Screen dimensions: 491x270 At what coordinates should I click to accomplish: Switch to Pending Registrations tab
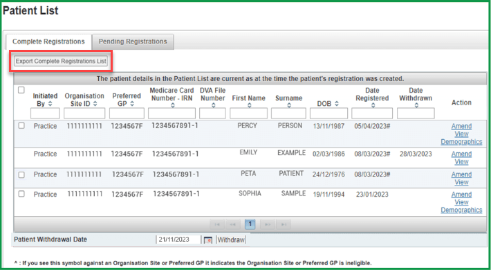133,42
